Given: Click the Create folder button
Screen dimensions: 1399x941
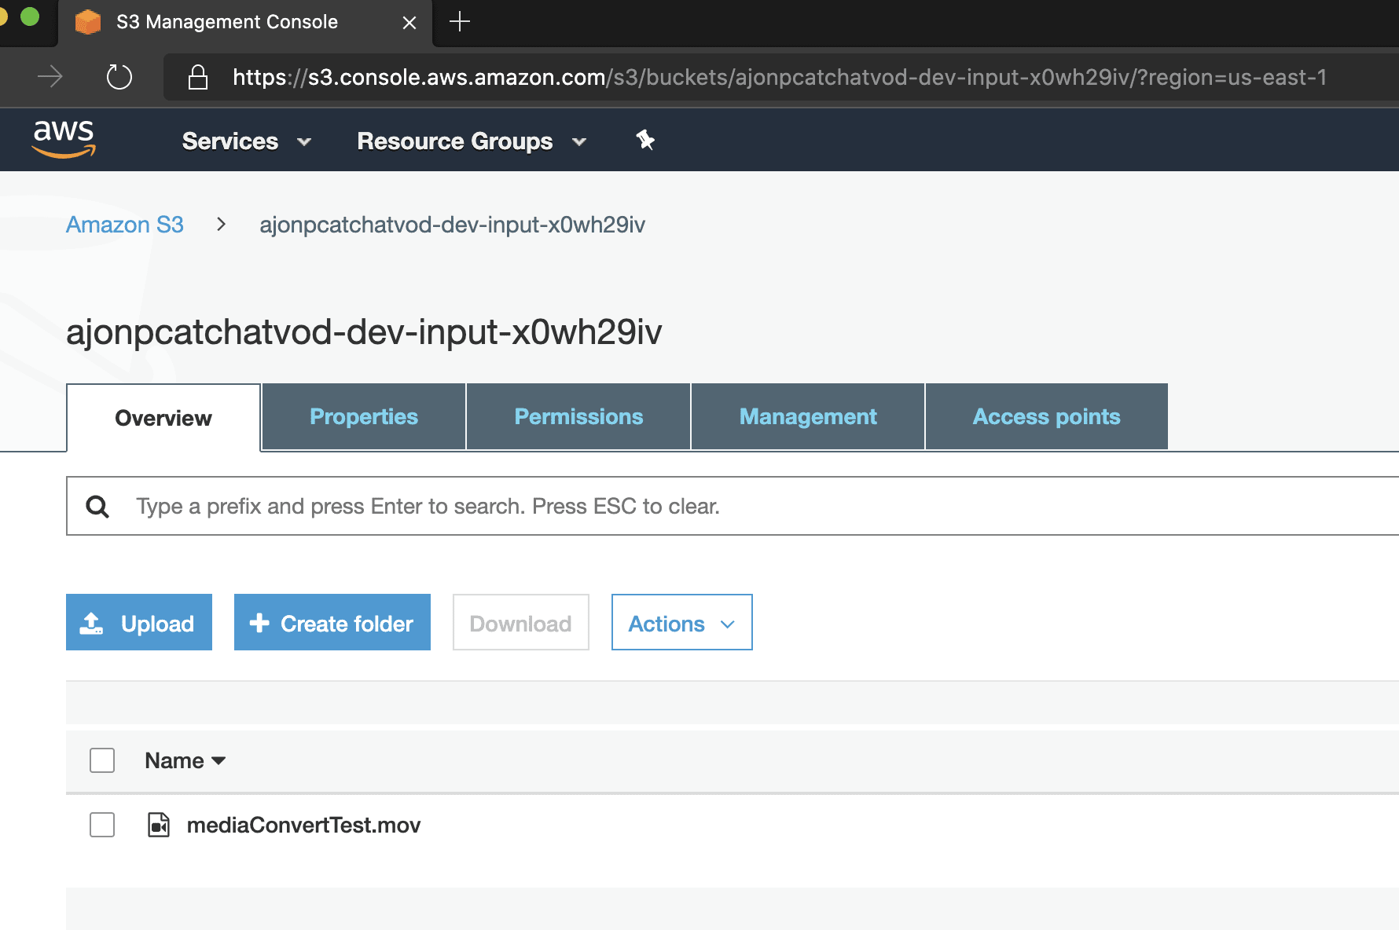Looking at the screenshot, I should coord(332,622).
